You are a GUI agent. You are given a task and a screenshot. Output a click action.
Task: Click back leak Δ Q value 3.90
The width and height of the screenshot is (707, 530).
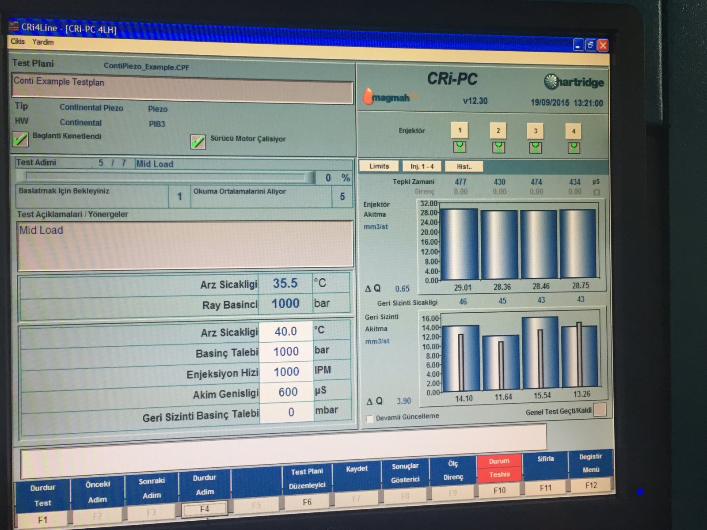tap(403, 401)
